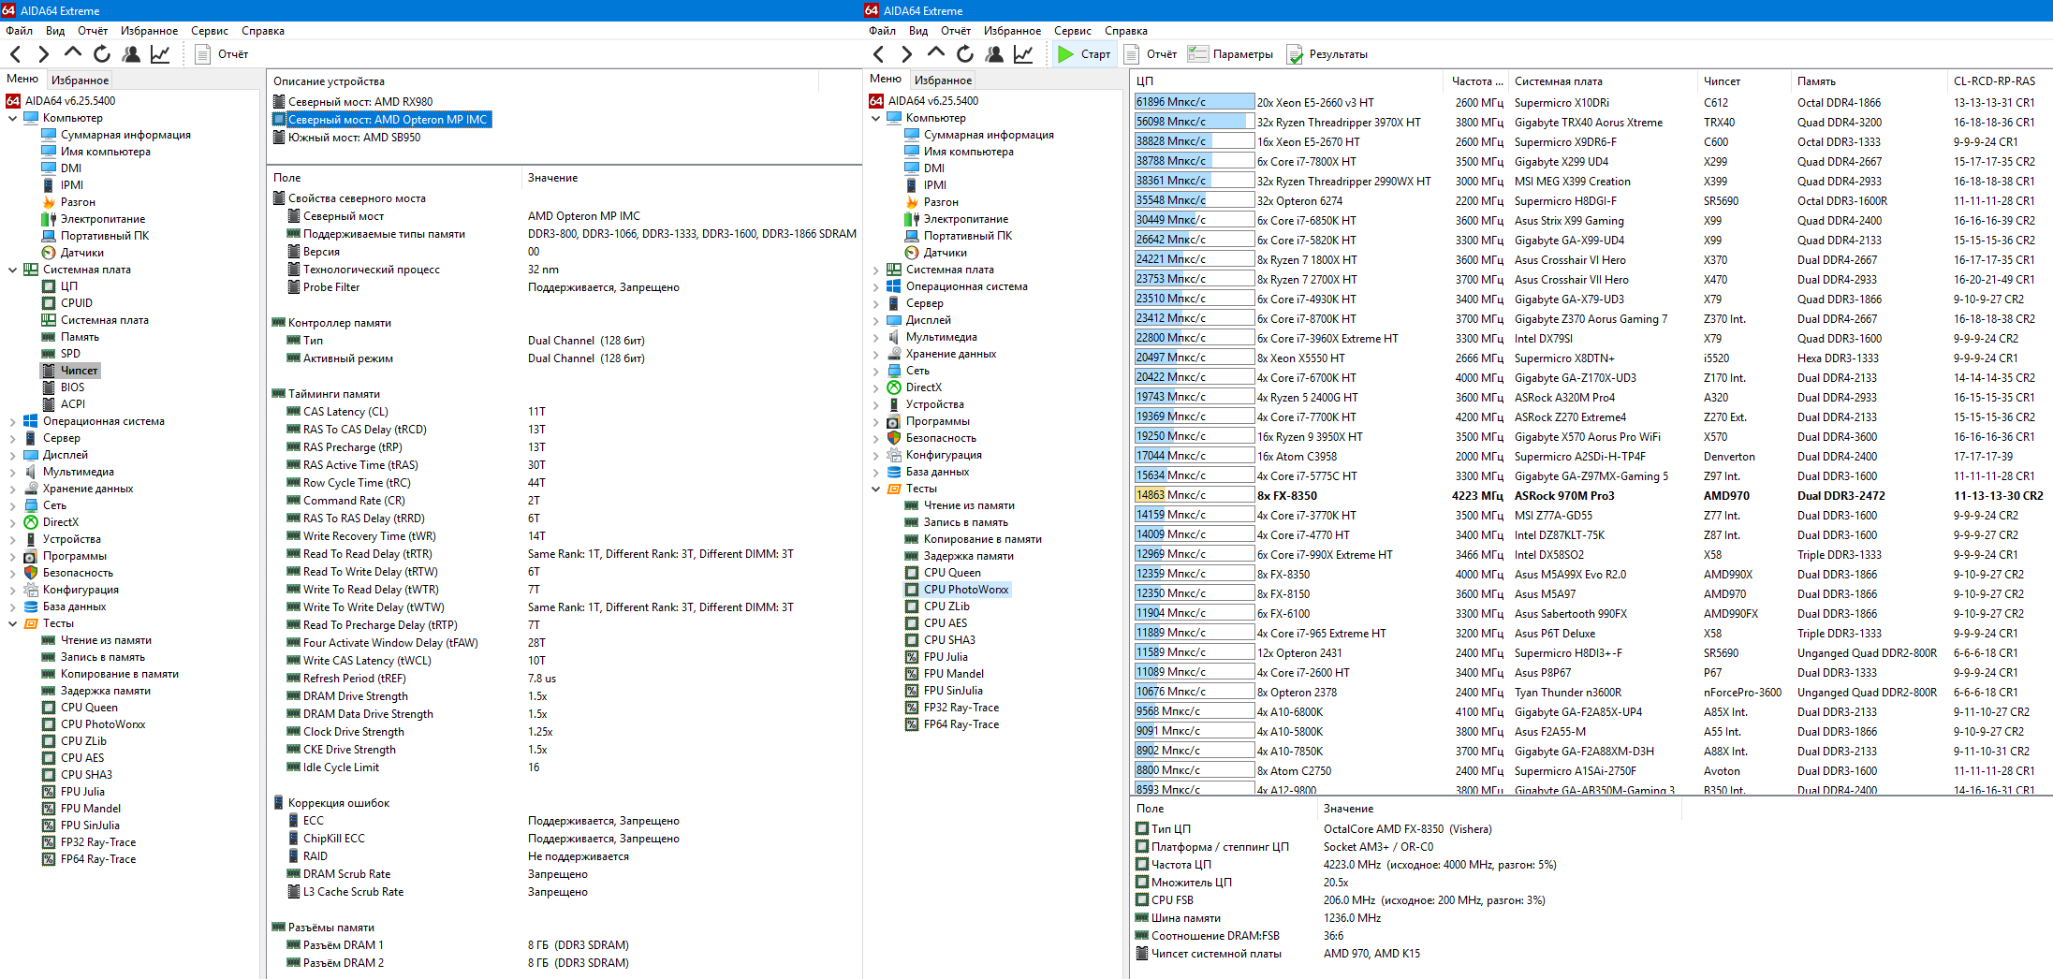Click the up-level arrow in left window toolbar
Image resolution: width=2053 pixels, height=979 pixels.
click(x=73, y=54)
